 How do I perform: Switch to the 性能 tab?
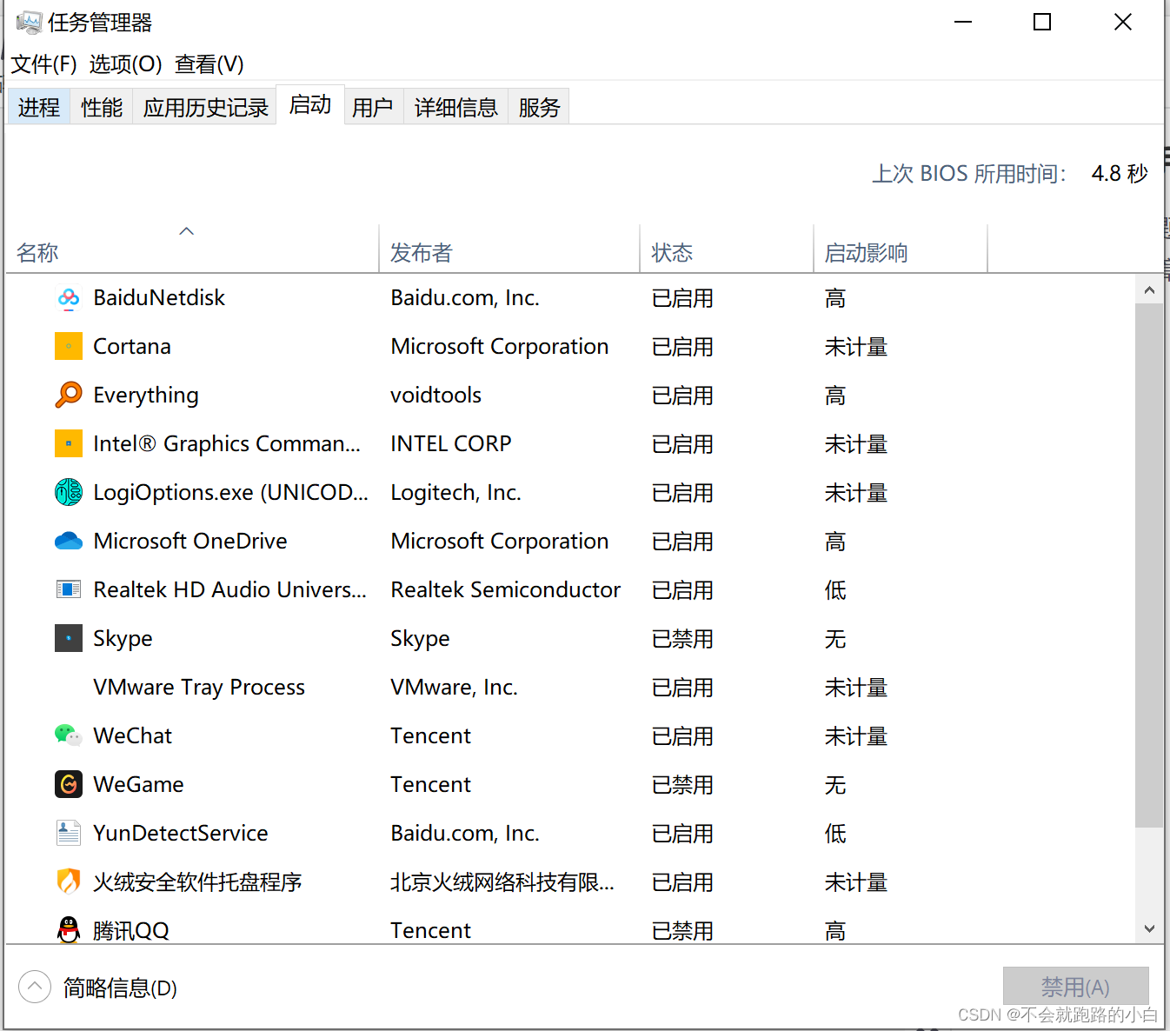coord(102,107)
